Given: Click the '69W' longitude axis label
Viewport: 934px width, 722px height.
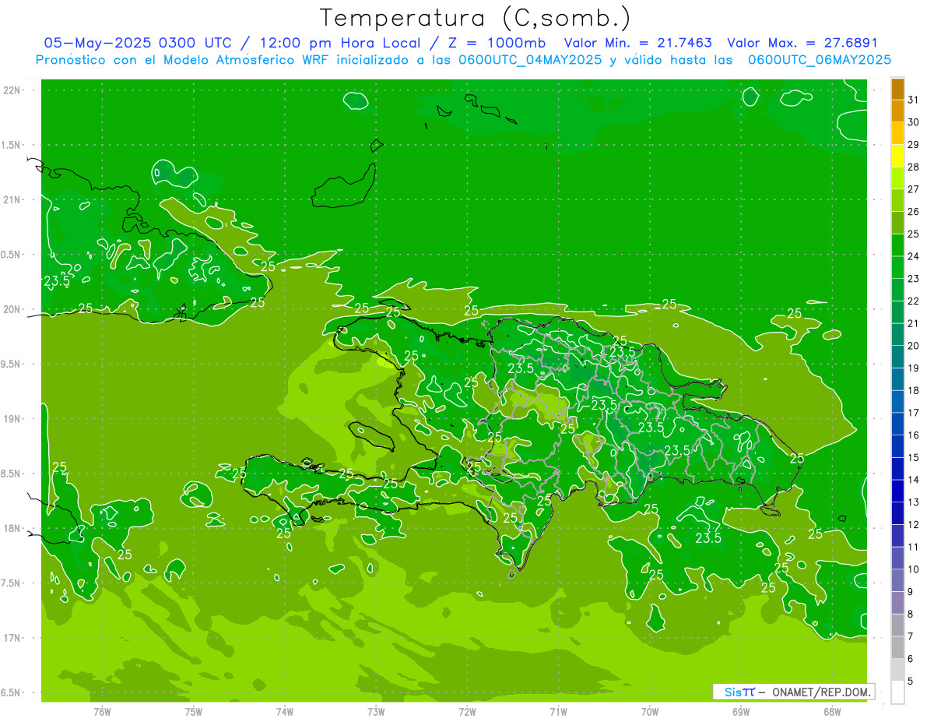Looking at the screenshot, I should click(x=741, y=711).
